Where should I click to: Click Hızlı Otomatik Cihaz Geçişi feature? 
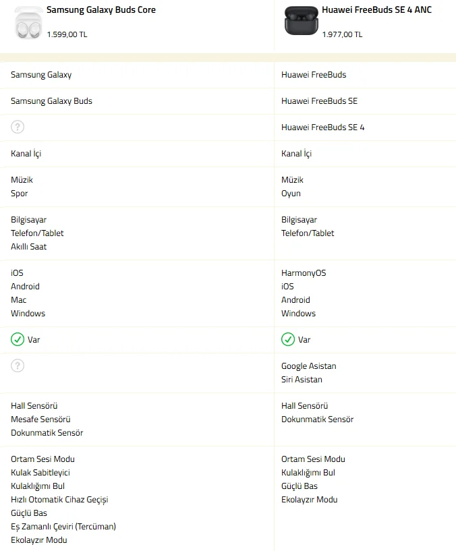click(x=59, y=500)
